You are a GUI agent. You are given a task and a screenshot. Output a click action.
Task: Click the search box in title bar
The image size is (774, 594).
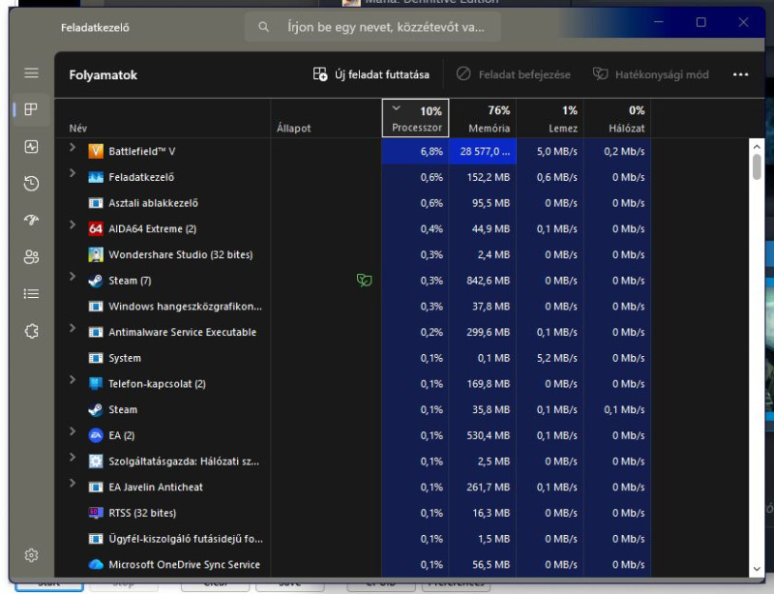click(372, 27)
